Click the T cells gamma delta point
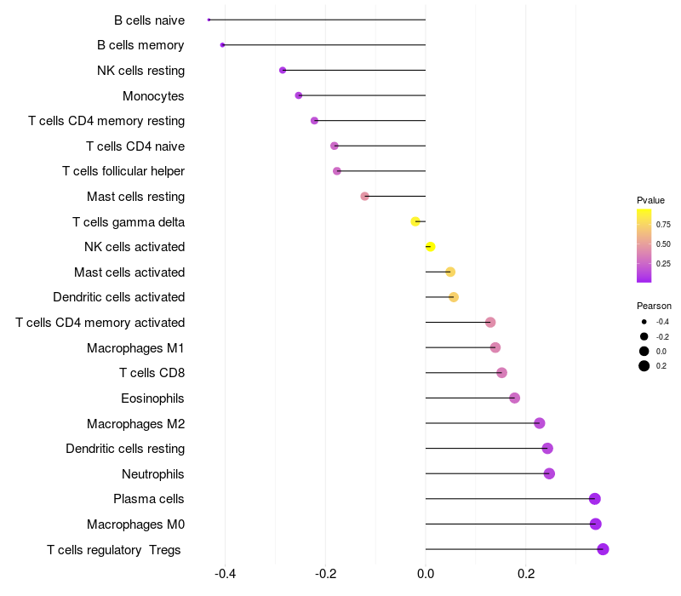This screenshot has height=596, width=681. [415, 221]
